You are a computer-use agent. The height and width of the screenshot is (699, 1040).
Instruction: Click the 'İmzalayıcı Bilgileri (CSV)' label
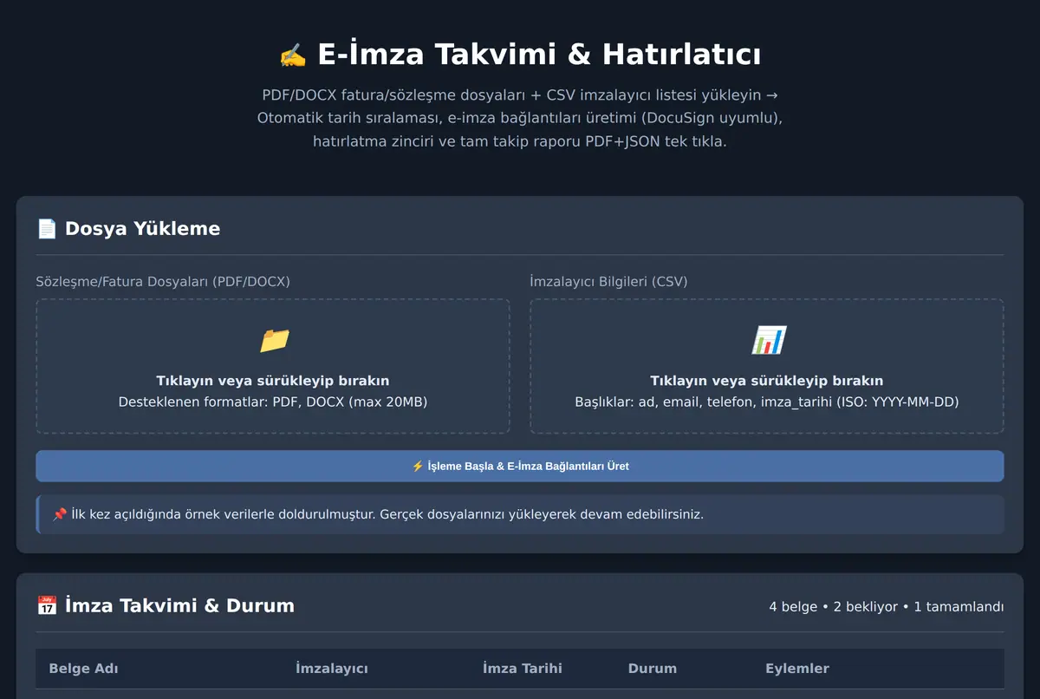tap(608, 282)
